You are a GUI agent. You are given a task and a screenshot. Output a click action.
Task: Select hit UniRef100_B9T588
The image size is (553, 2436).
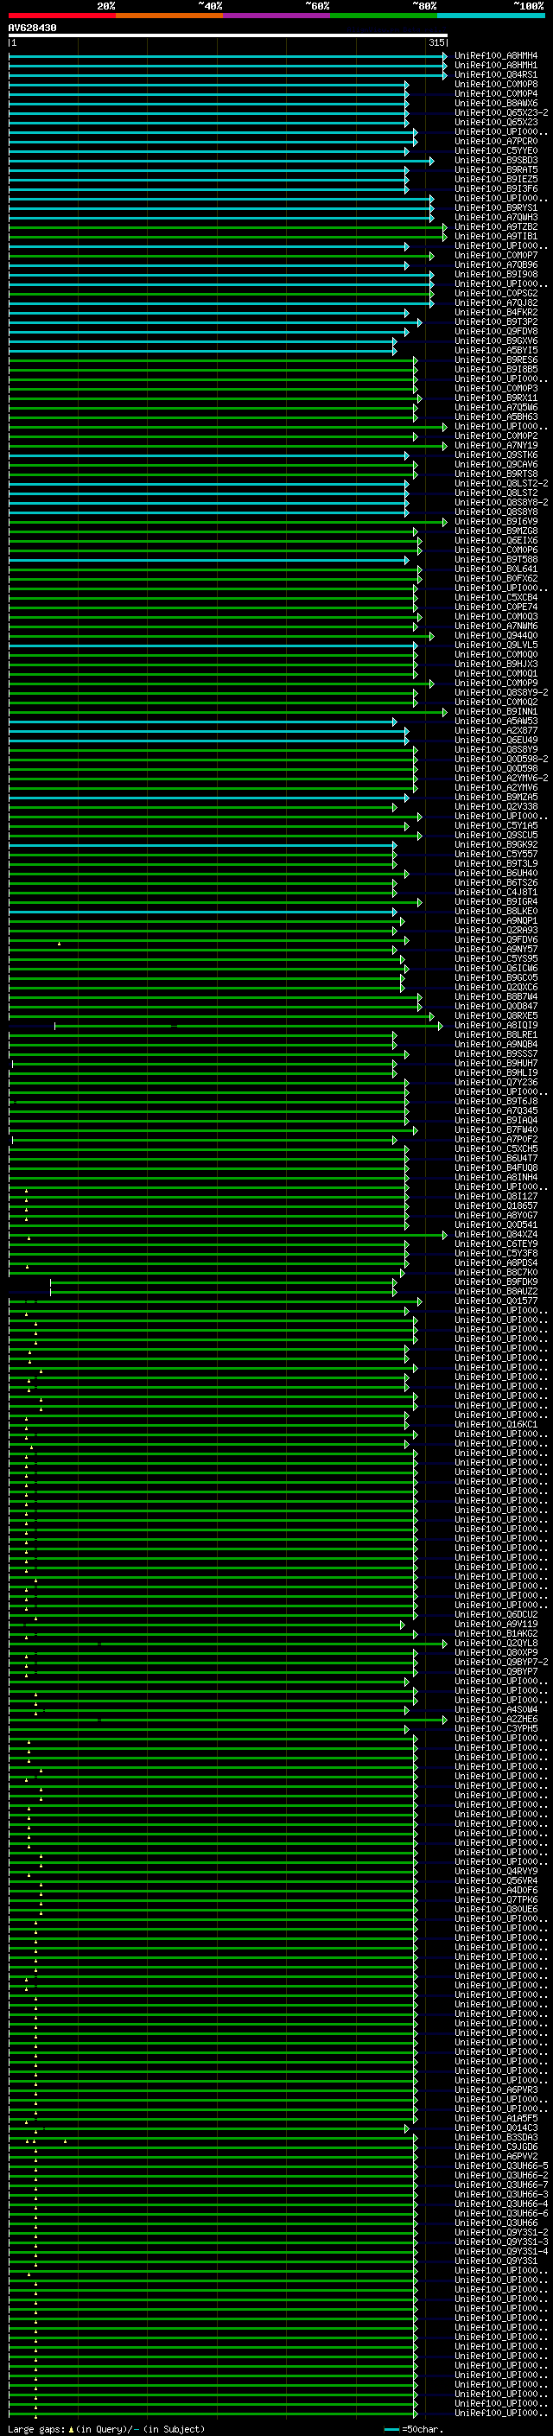pyautogui.click(x=496, y=560)
